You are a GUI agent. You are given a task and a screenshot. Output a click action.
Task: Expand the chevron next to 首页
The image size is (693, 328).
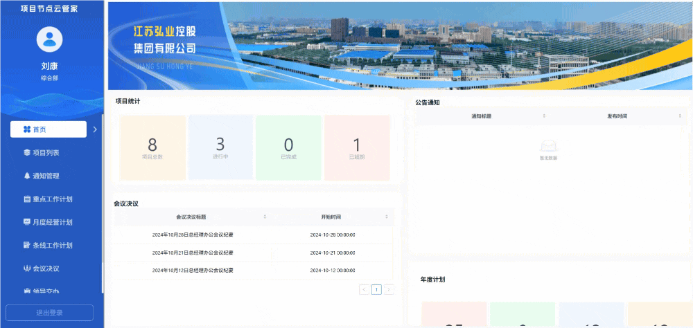(x=94, y=129)
